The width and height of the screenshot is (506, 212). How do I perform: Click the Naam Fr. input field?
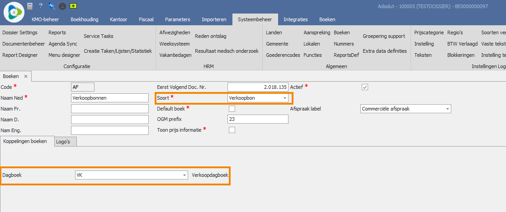pyautogui.click(x=110, y=109)
